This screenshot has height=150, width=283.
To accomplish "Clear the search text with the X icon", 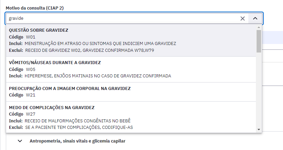I will [243, 18].
